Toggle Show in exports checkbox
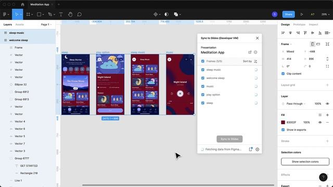333x187 pixels. click(x=283, y=130)
